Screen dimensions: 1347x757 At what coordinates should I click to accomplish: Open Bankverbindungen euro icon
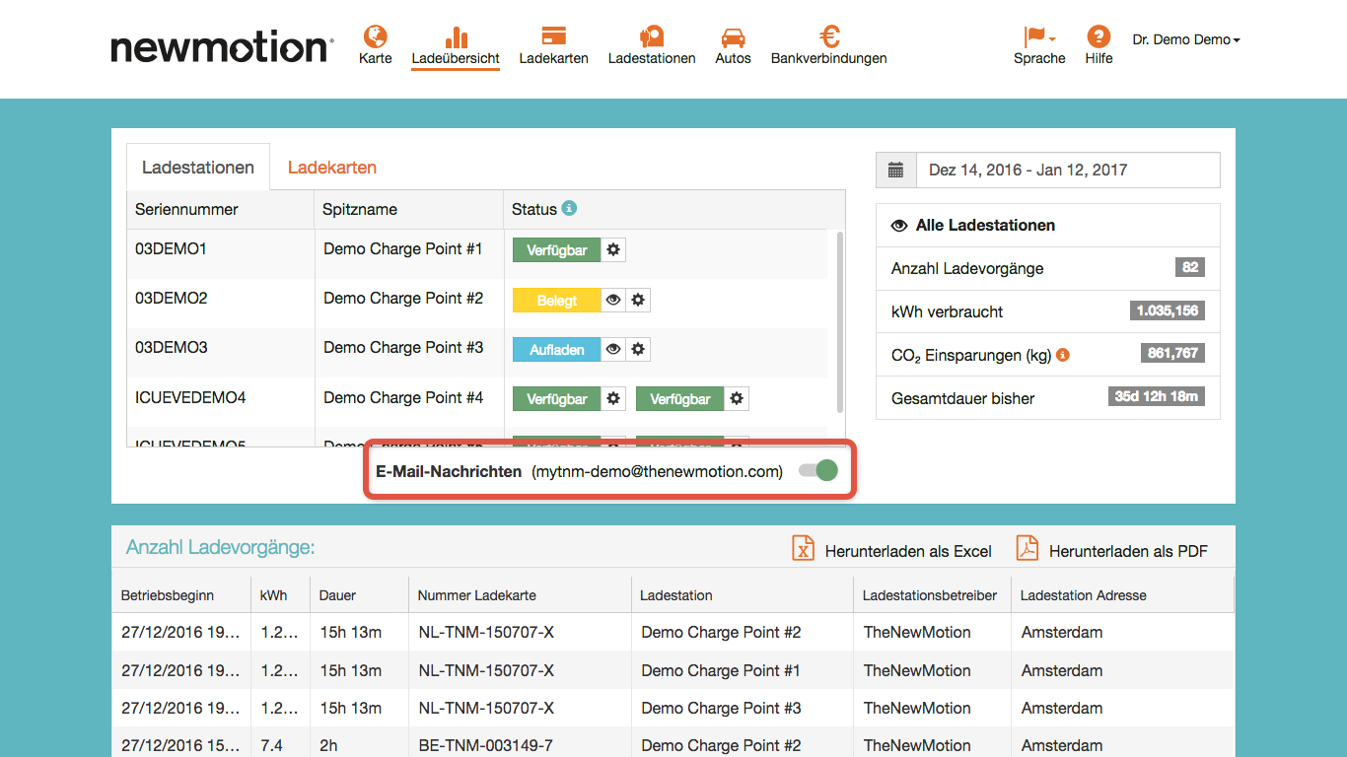coord(828,37)
